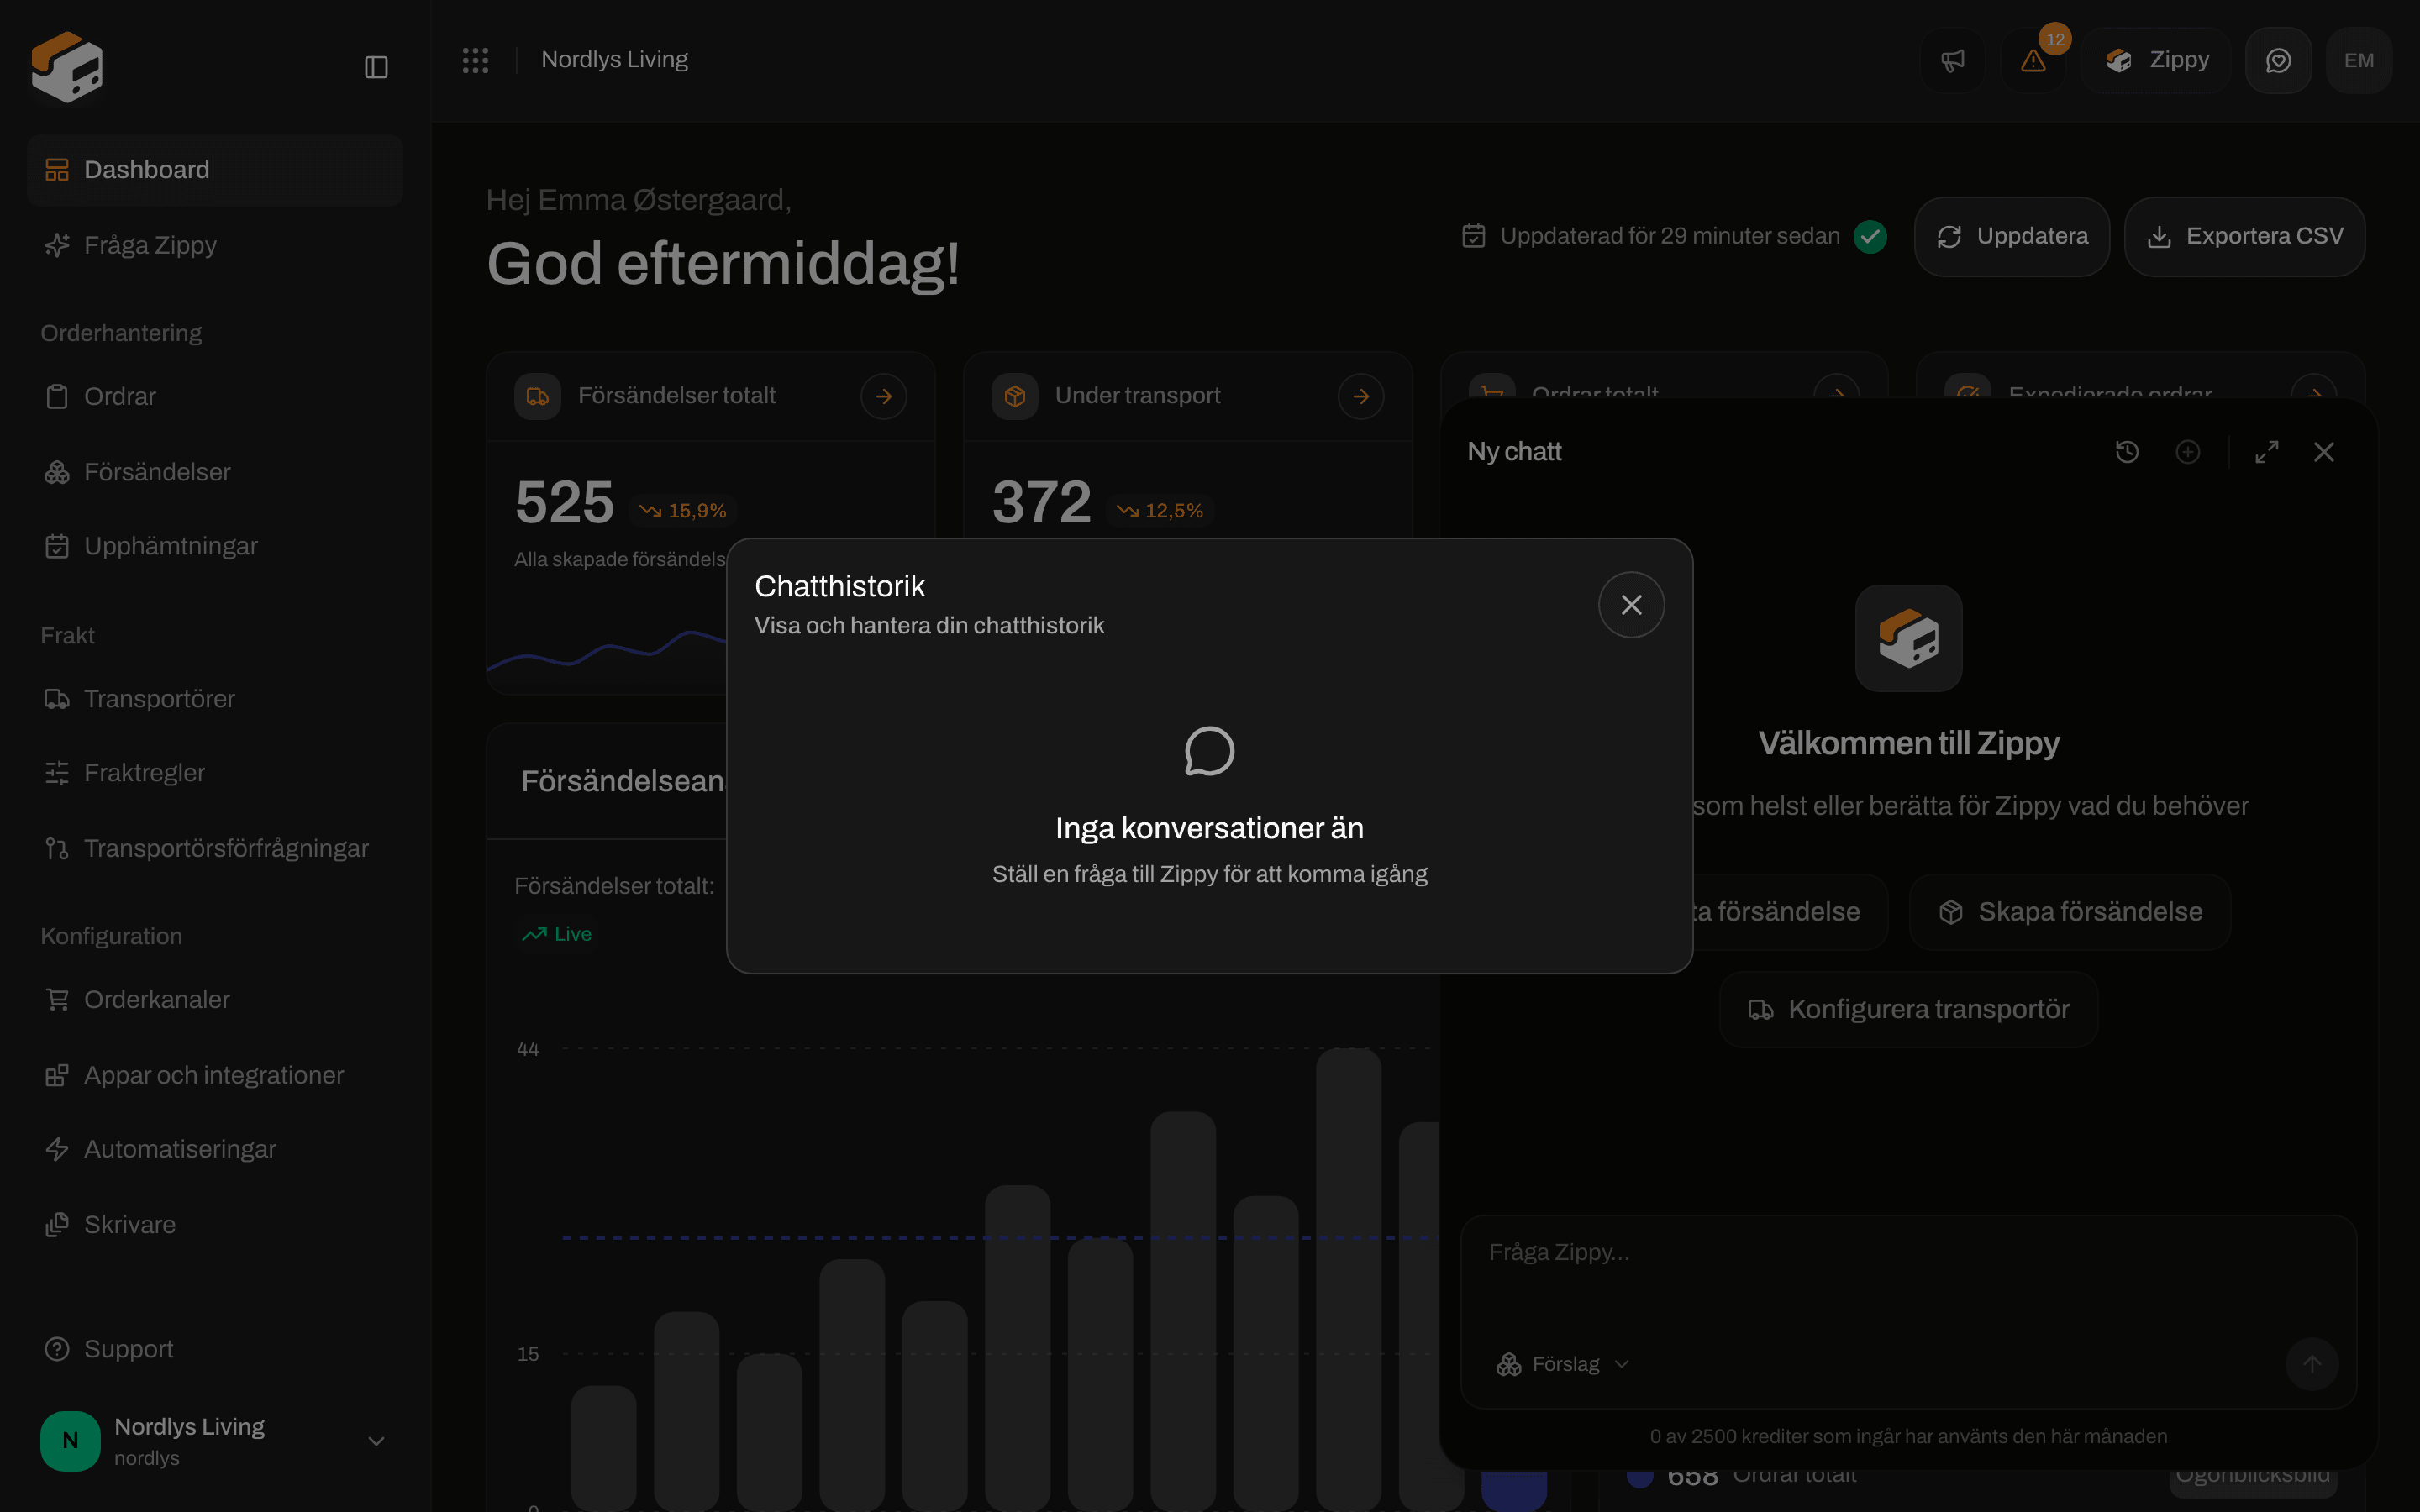The height and width of the screenshot is (1512, 2420).
Task: Open Upphämtningar page
Action: pyautogui.click(x=215, y=546)
